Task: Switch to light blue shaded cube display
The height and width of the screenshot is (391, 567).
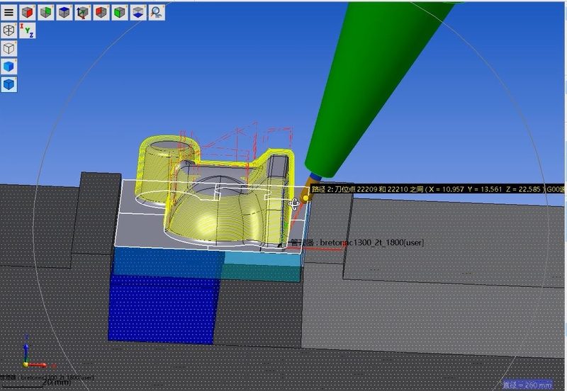Action: 9,67
